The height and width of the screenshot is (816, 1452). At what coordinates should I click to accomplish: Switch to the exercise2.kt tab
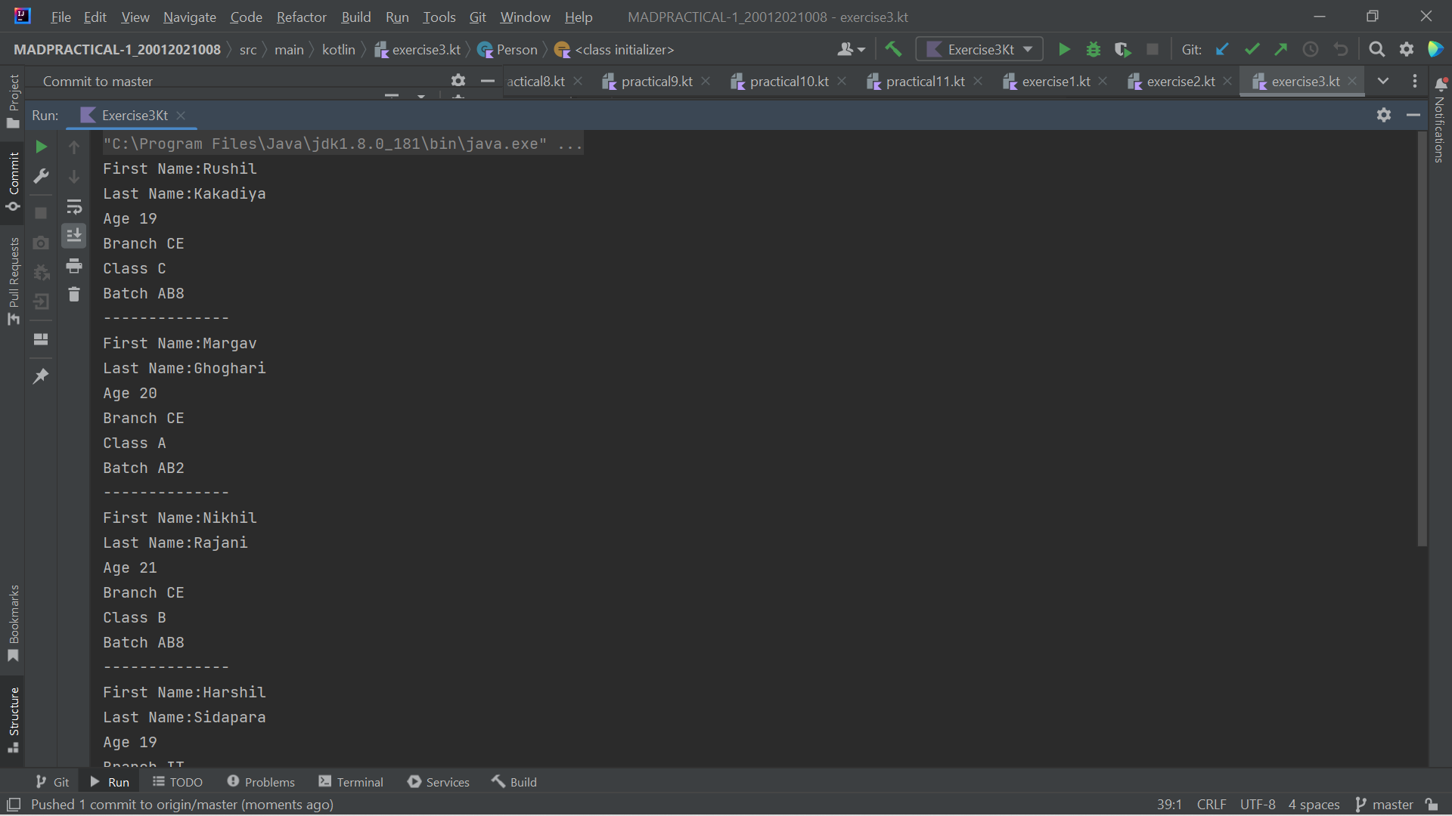(1181, 82)
